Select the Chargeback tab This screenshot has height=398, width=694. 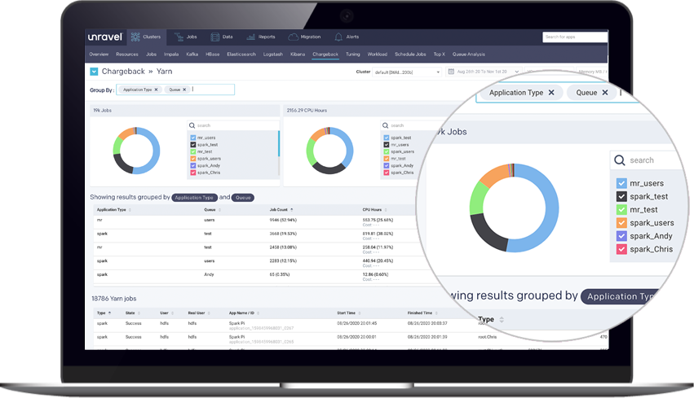[x=325, y=55]
